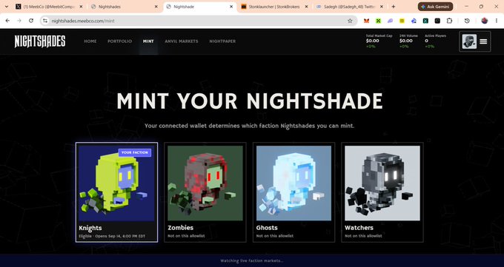Click the teal X extension icon

[x=425, y=21]
